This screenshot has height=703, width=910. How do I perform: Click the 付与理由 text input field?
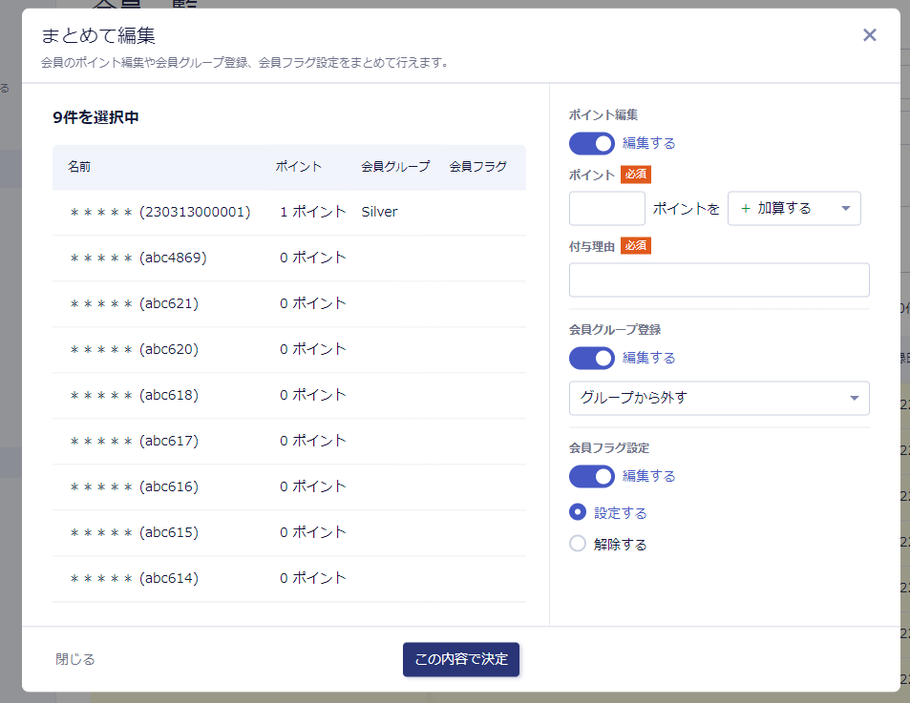click(718, 279)
